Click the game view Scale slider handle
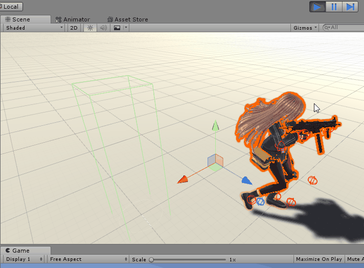The height and width of the screenshot is (268, 364). (x=151, y=260)
